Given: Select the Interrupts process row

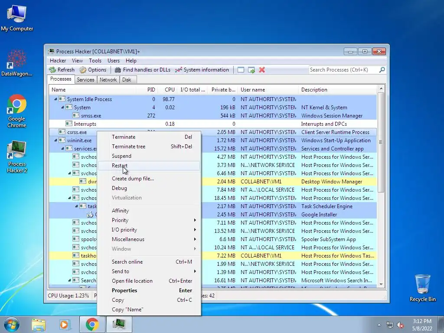Looking at the screenshot, I should pyautogui.click(x=212, y=124).
